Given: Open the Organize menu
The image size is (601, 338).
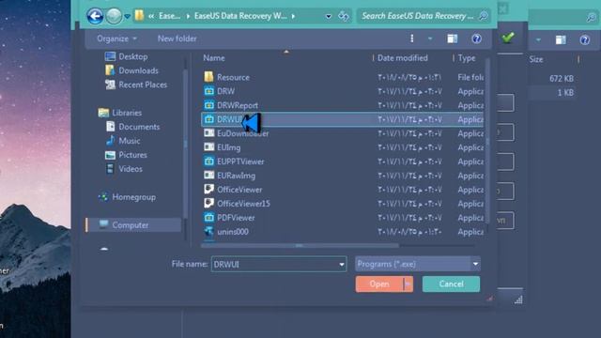Looking at the screenshot, I should tap(116, 38).
